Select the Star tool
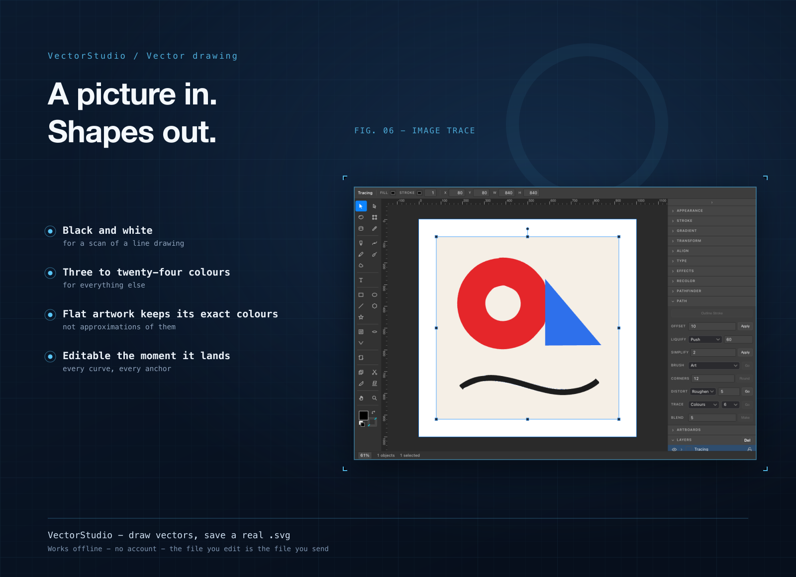Screen dimensions: 796x577 [x=361, y=317]
